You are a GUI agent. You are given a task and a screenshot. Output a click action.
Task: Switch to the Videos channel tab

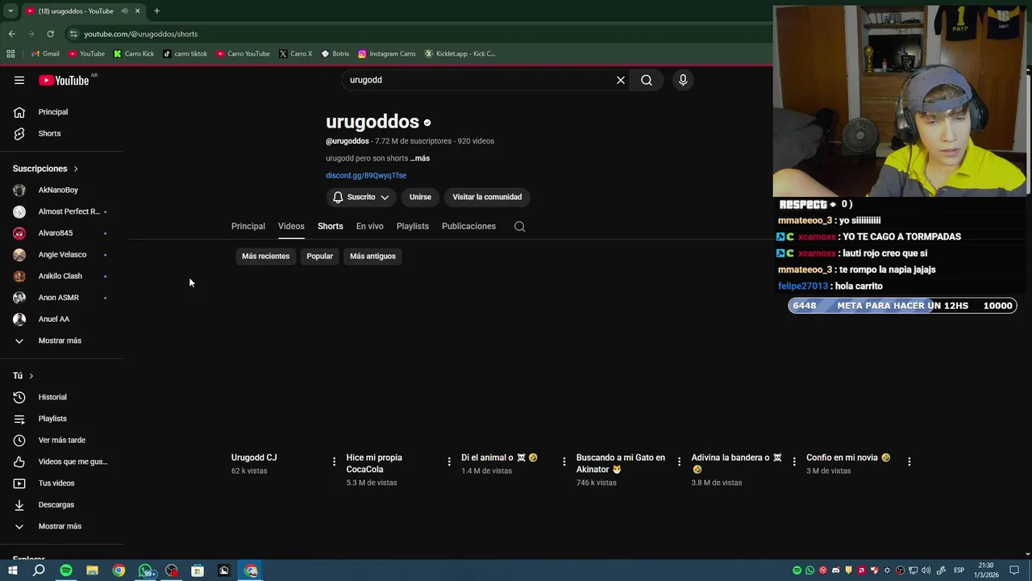click(x=291, y=226)
